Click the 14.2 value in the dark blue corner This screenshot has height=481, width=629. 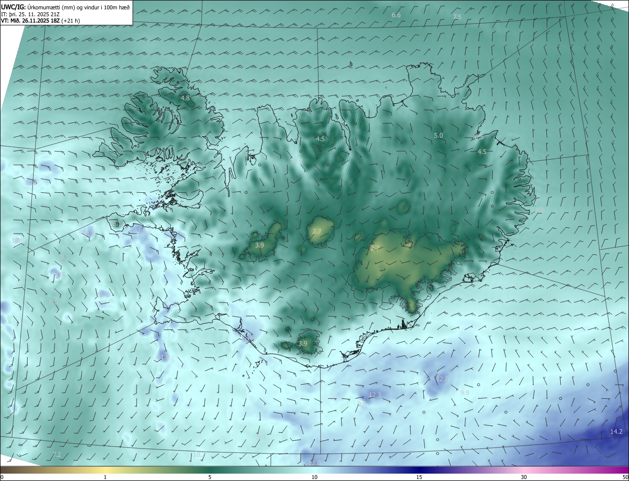click(x=616, y=432)
